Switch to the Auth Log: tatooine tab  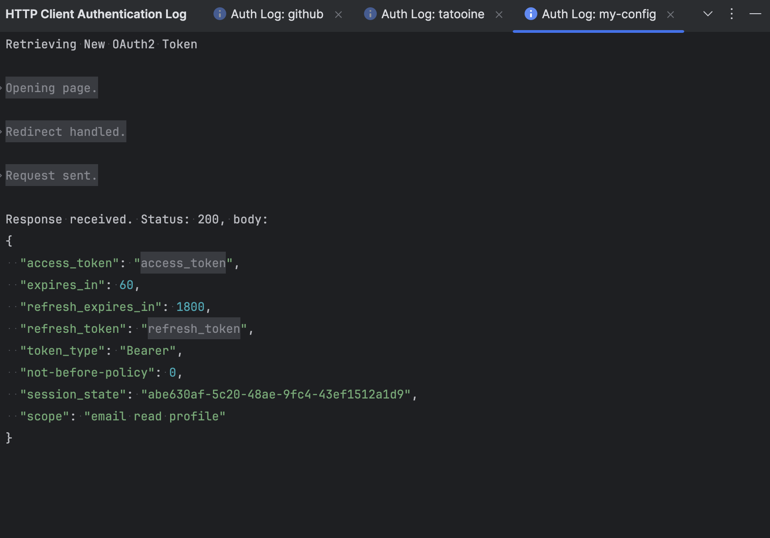(x=432, y=14)
